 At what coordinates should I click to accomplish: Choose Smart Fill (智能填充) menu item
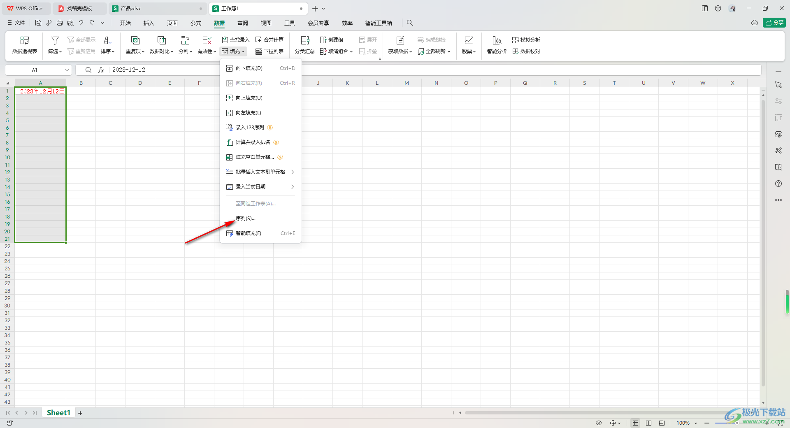260,233
